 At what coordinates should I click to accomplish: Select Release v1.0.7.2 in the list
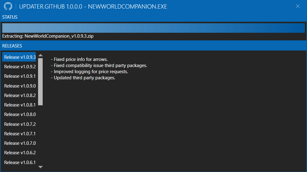(19, 124)
